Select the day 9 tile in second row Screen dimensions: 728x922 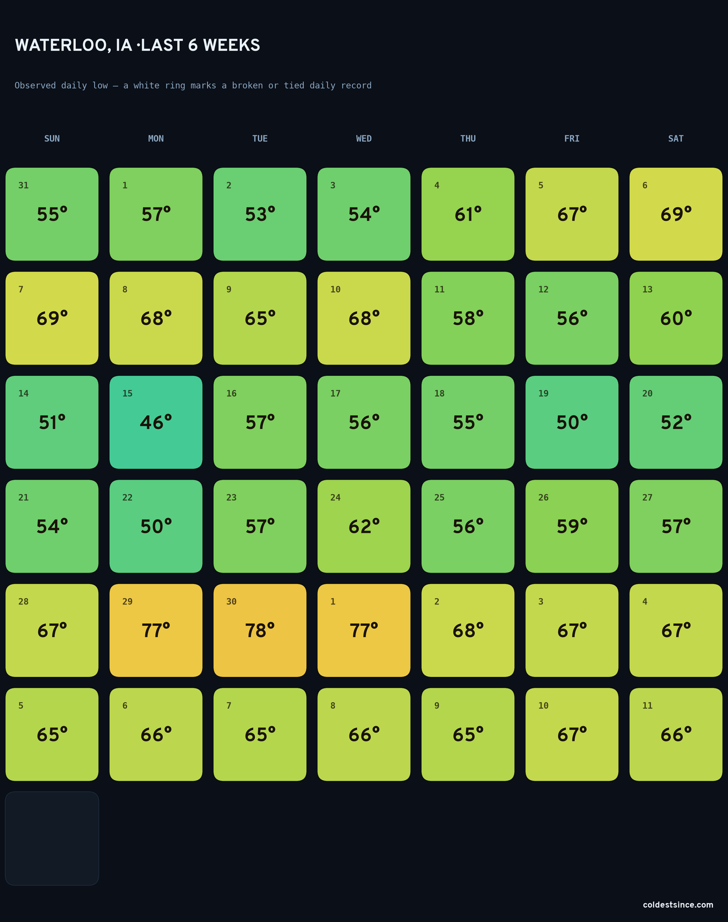click(x=260, y=318)
